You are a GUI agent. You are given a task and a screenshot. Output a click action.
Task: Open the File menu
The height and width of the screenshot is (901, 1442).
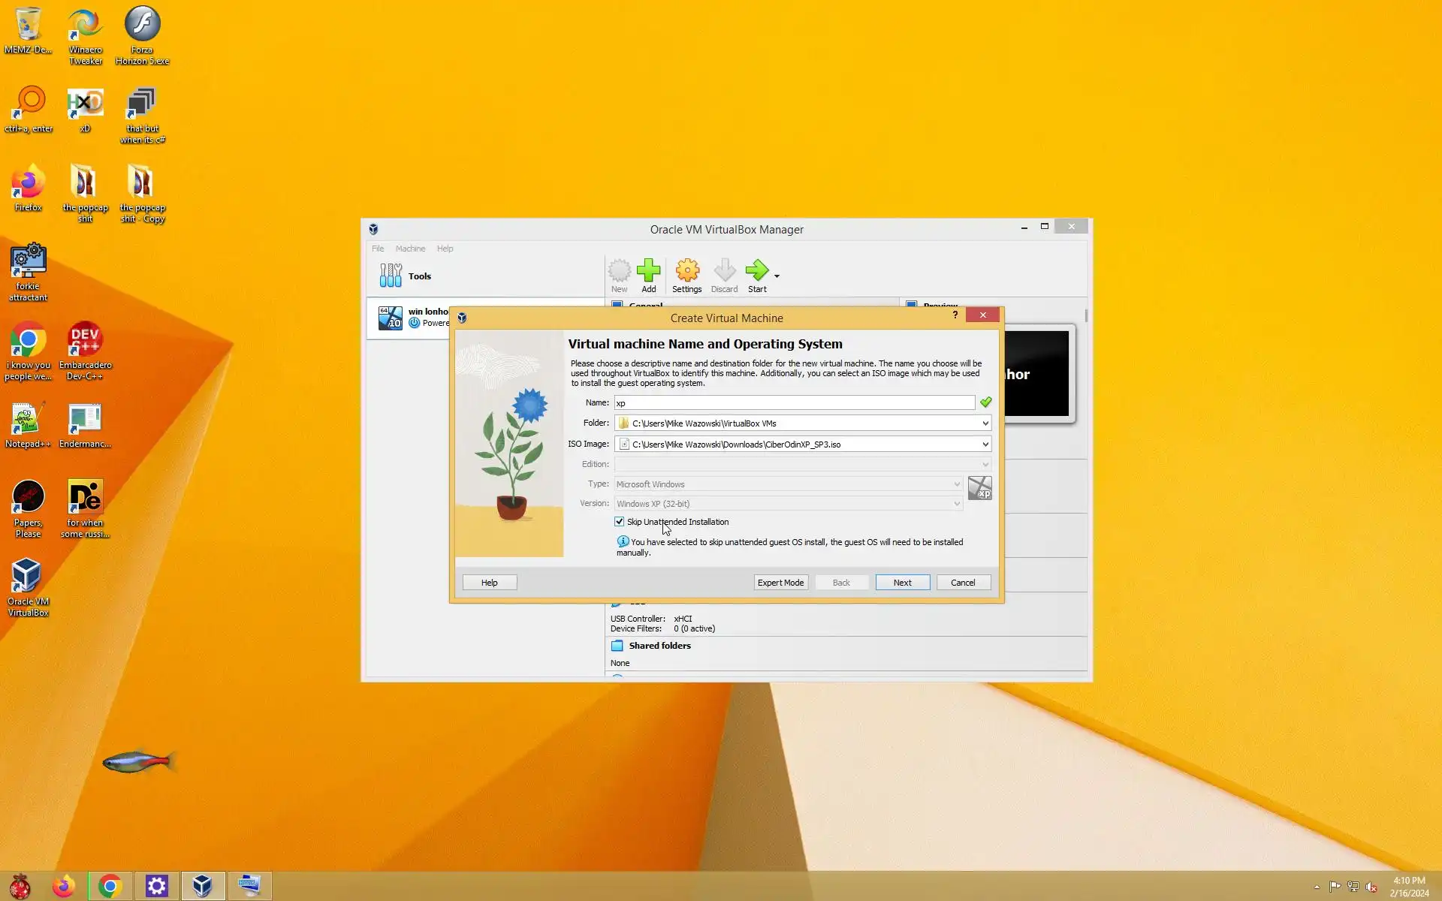[x=378, y=249]
